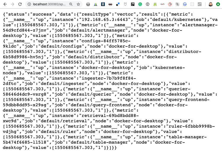222x151 pixels.
Task: Open the zoom magnifier in address bar
Action: pos(71,4)
